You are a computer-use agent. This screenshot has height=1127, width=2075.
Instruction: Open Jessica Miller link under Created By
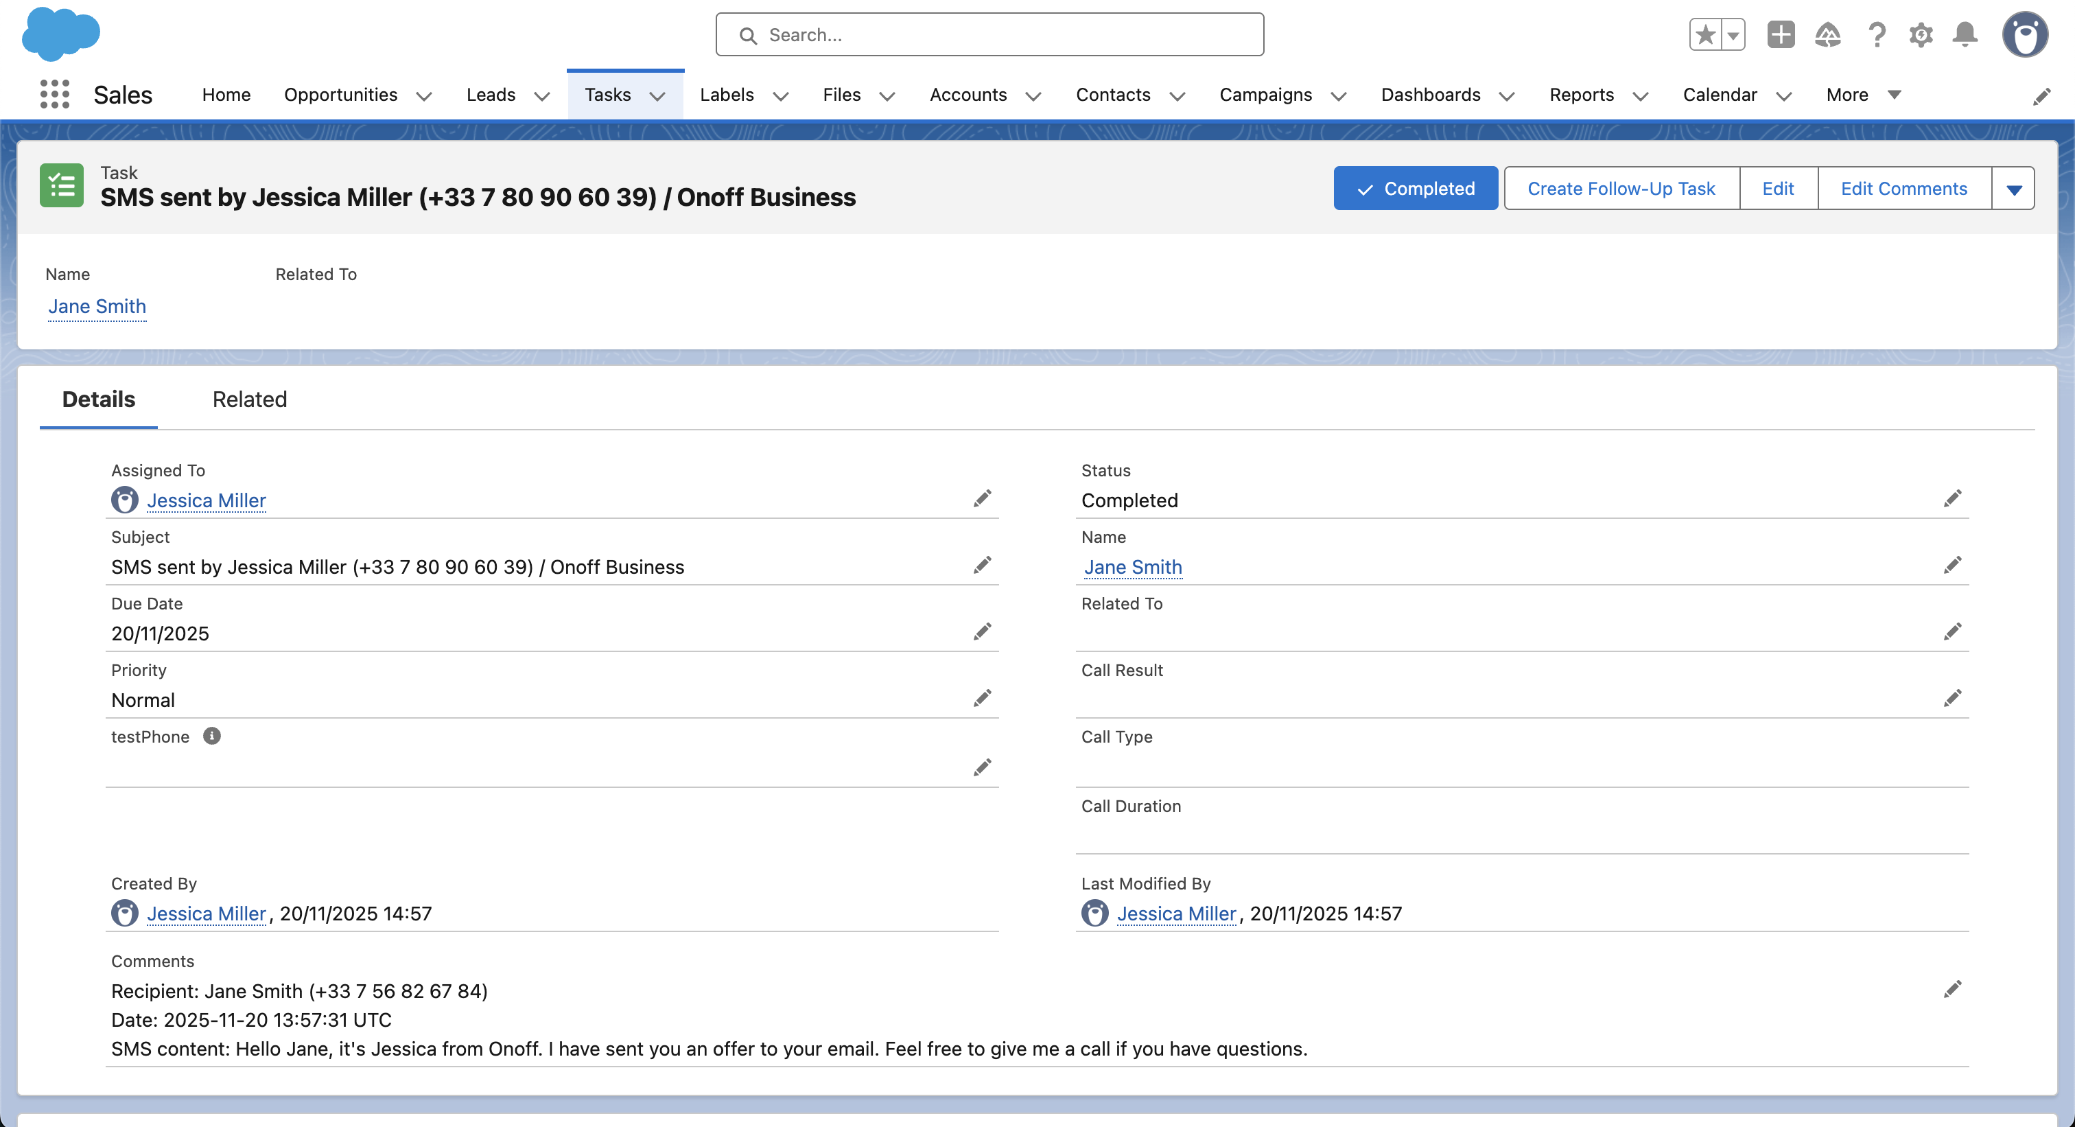coord(207,914)
